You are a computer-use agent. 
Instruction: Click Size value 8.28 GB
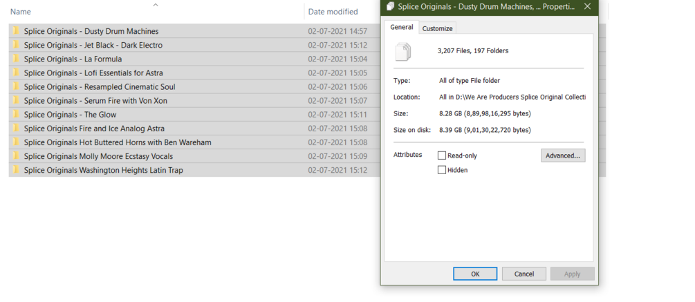[x=485, y=113]
